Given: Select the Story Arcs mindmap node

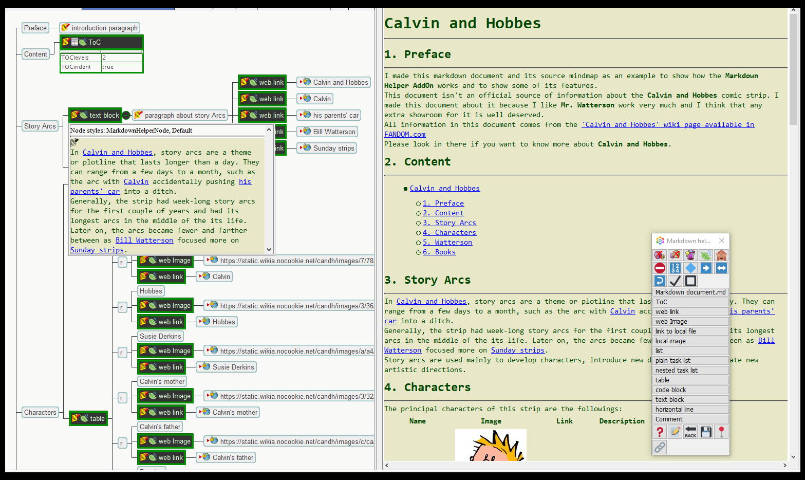Looking at the screenshot, I should 40,126.
